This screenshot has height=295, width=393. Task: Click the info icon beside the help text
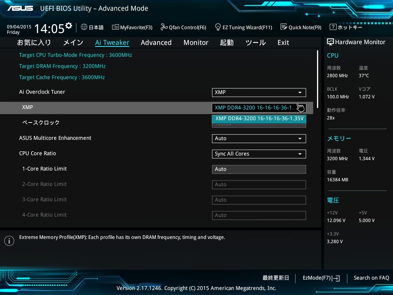coord(9,241)
